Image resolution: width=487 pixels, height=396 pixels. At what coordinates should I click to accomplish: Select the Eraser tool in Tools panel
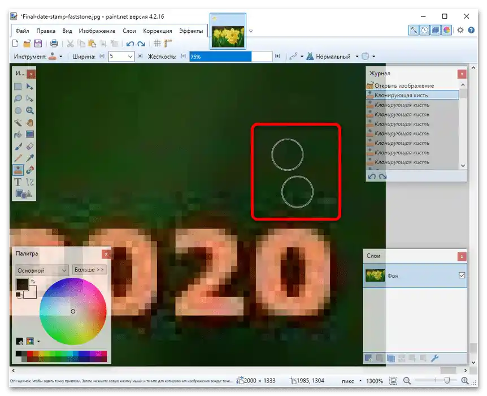coord(30,146)
